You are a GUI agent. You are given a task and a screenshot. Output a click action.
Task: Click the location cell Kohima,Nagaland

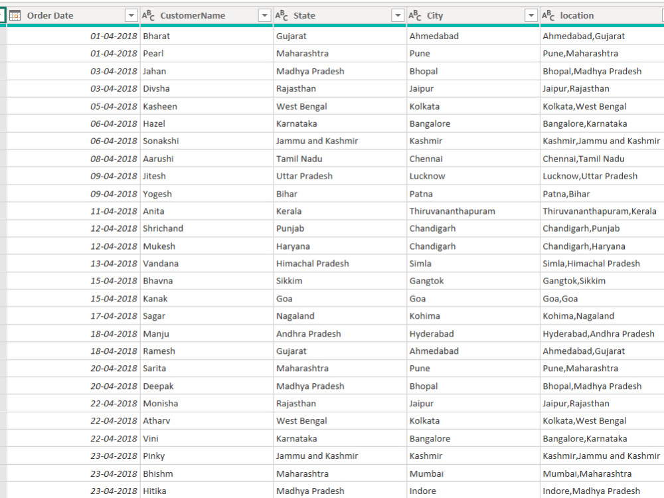tap(602, 316)
